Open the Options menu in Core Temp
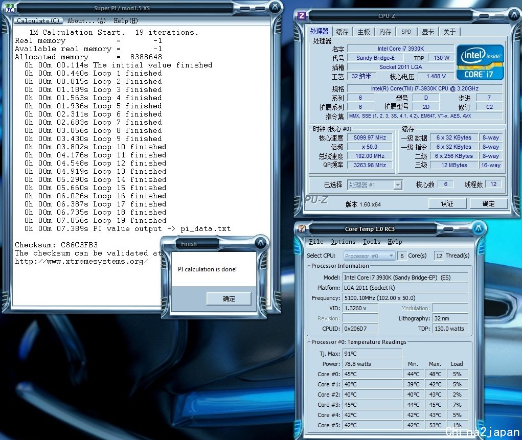Image resolution: width=522 pixels, height=440 pixels. (x=343, y=242)
